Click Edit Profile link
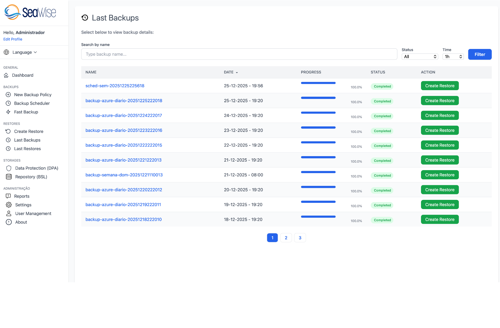 13,39
